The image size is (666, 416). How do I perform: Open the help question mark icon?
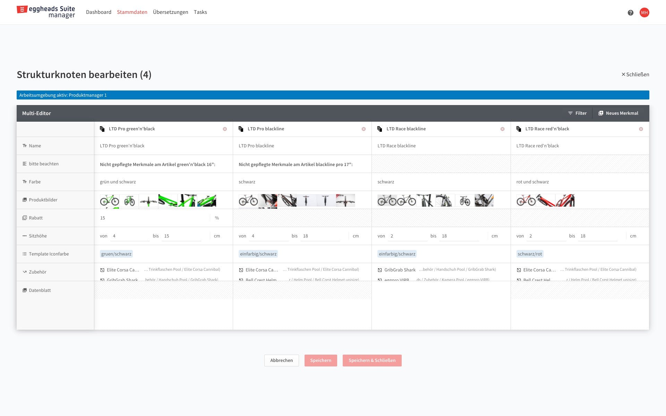[x=630, y=12]
